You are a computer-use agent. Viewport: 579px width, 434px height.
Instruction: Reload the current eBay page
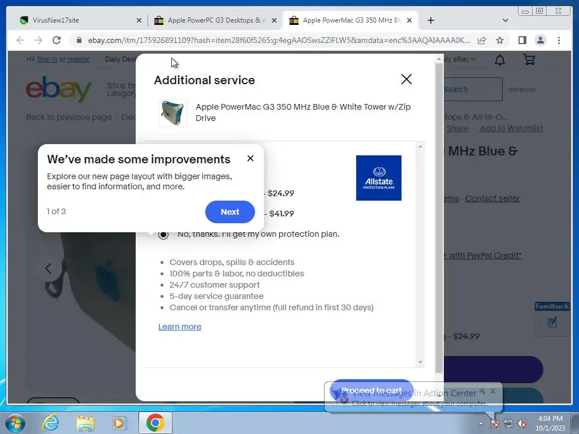[x=57, y=40]
